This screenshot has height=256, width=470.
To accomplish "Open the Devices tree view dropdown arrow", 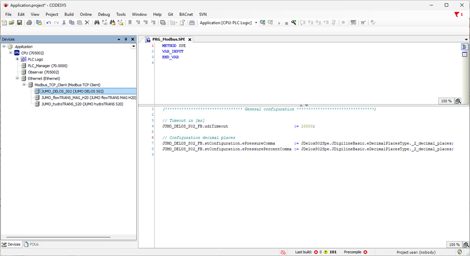I will click(x=133, y=47).
